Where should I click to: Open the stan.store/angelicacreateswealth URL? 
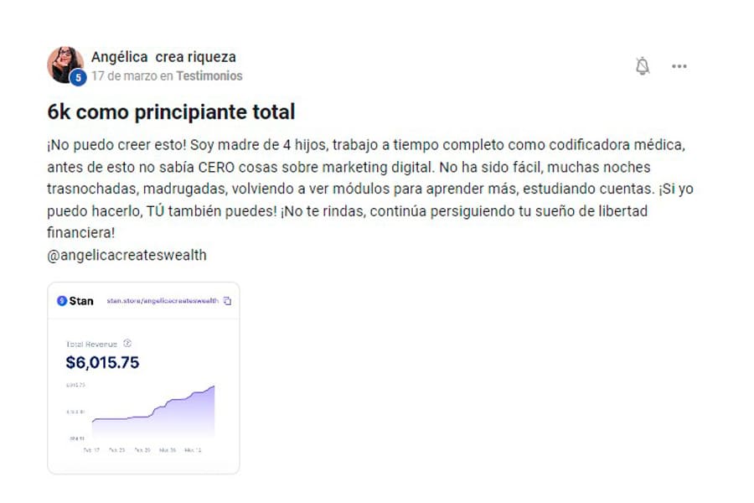163,301
